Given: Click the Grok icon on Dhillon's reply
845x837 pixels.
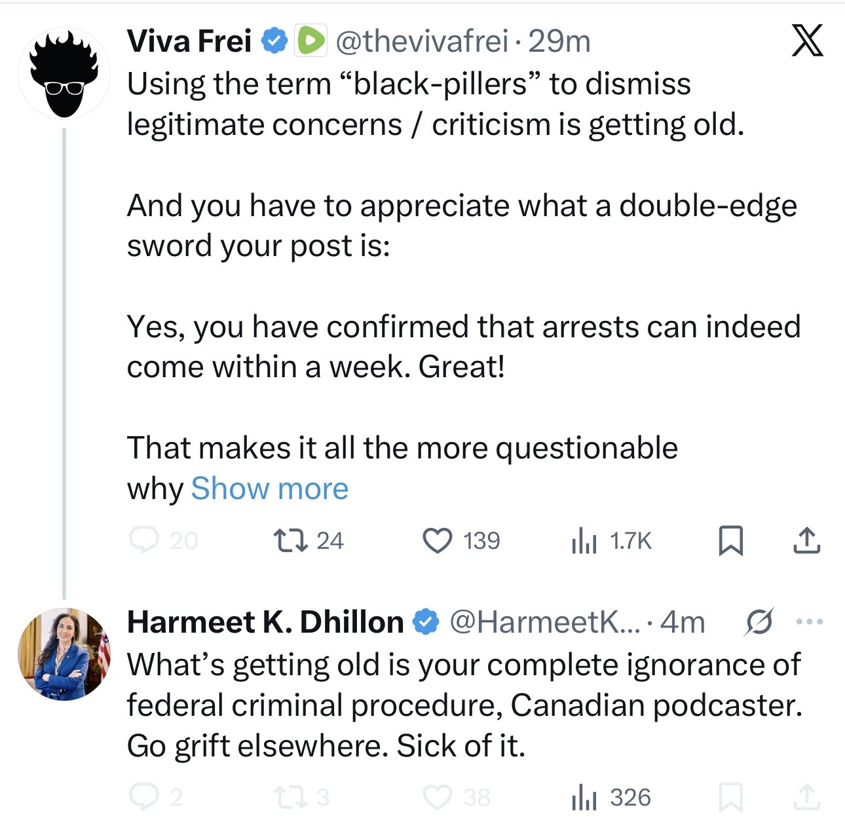Looking at the screenshot, I should pyautogui.click(x=759, y=622).
